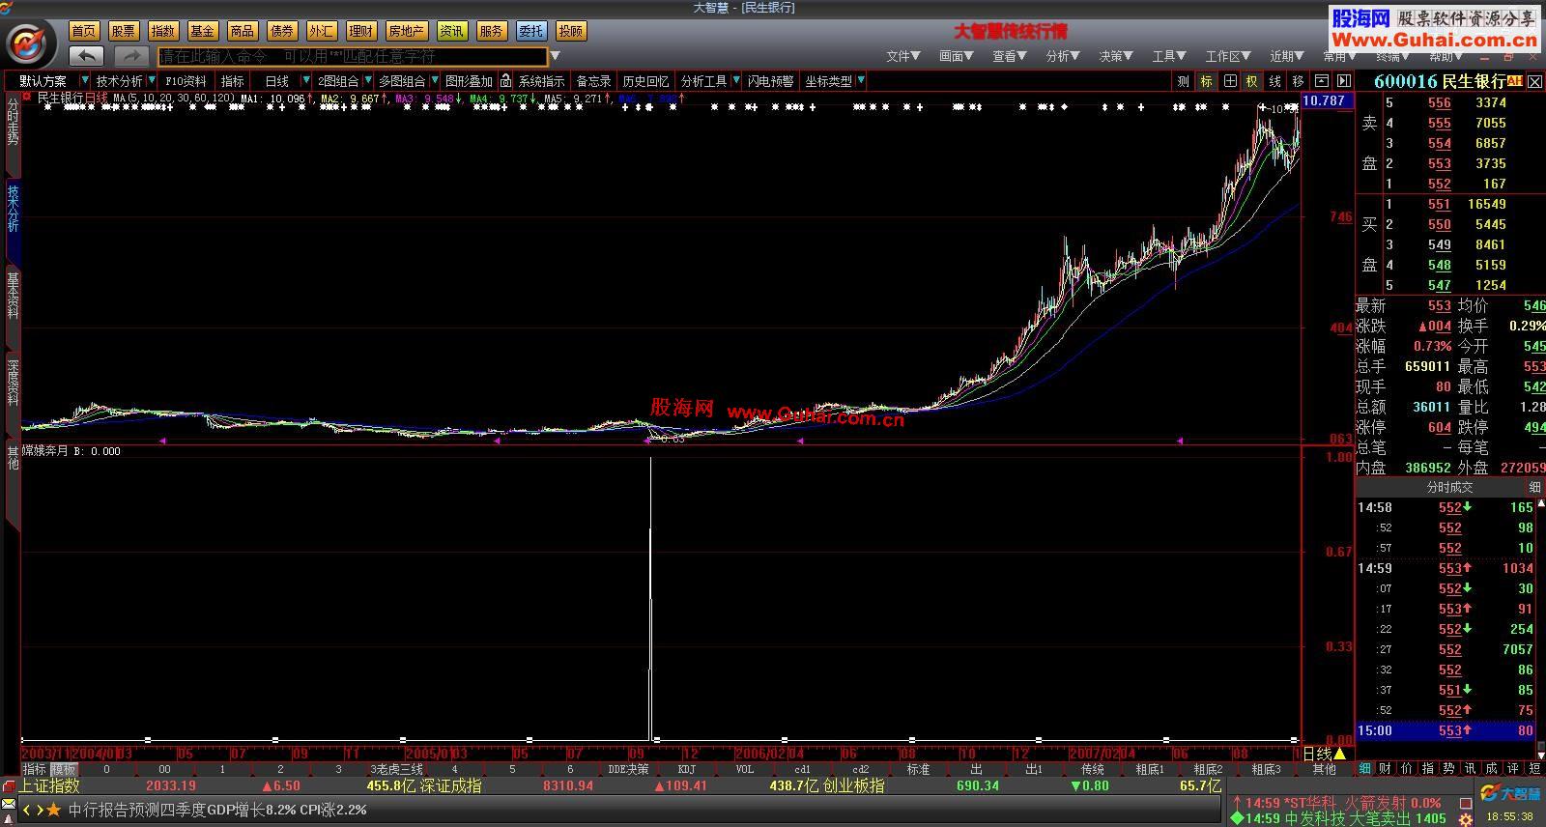Click the star icon in news ticker

pos(53,810)
